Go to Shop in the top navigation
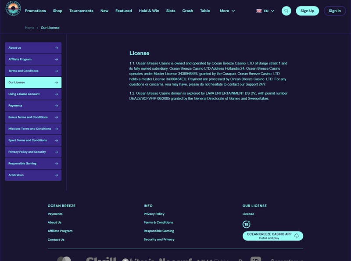 [57, 11]
